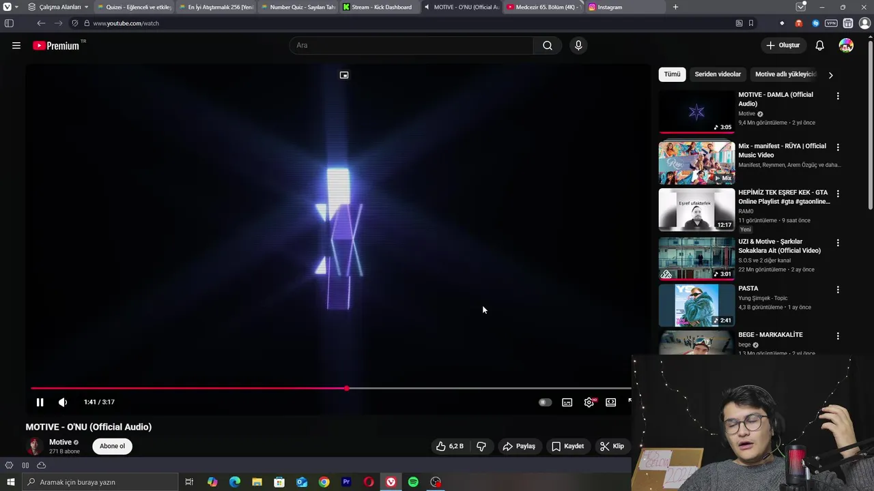Click the progress bar scrubber dot
The width and height of the screenshot is (874, 491).
[347, 389]
